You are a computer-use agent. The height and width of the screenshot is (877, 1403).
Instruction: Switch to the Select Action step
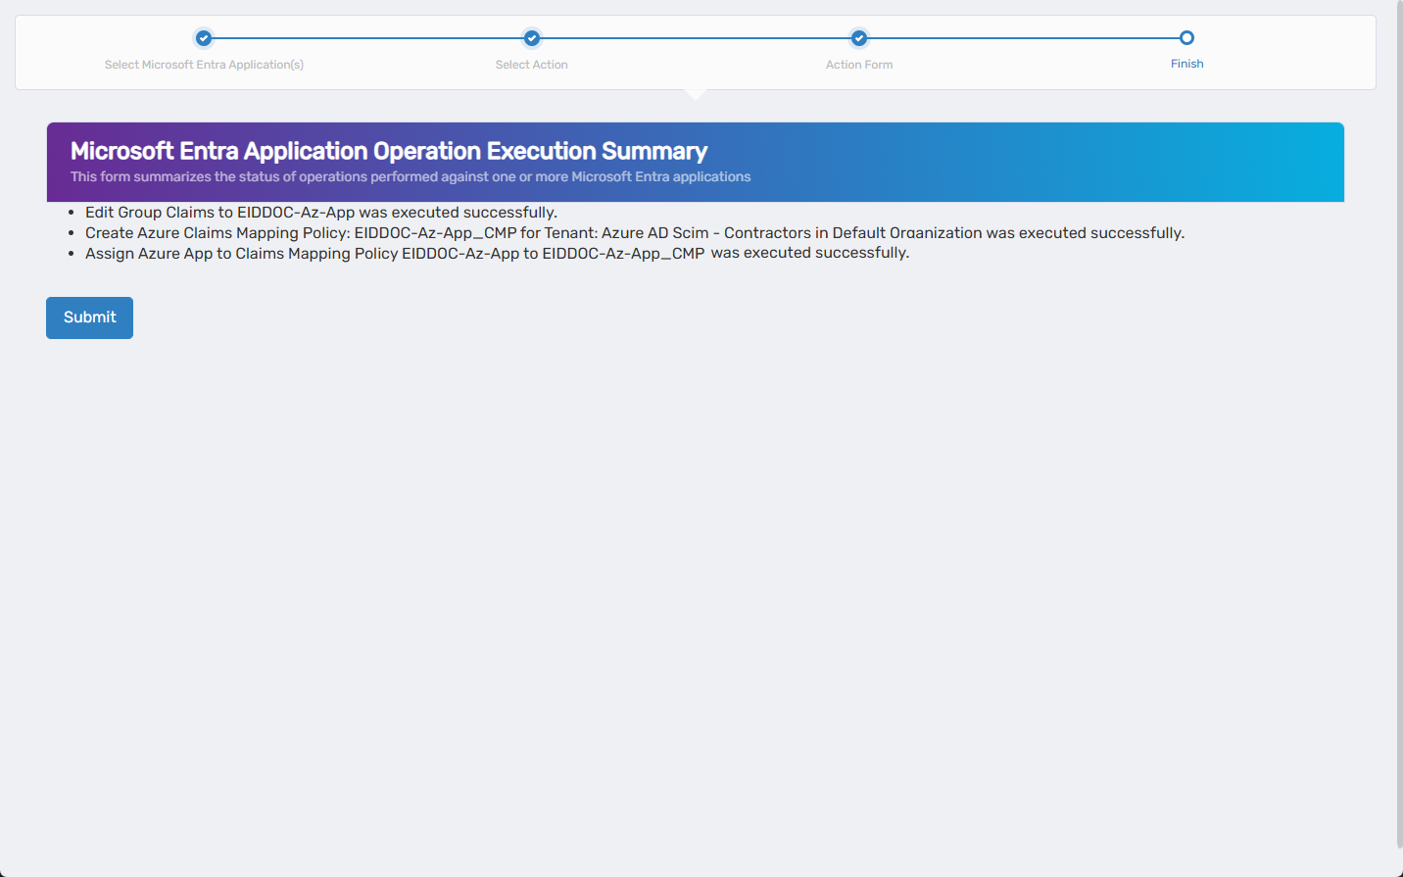coord(531,64)
